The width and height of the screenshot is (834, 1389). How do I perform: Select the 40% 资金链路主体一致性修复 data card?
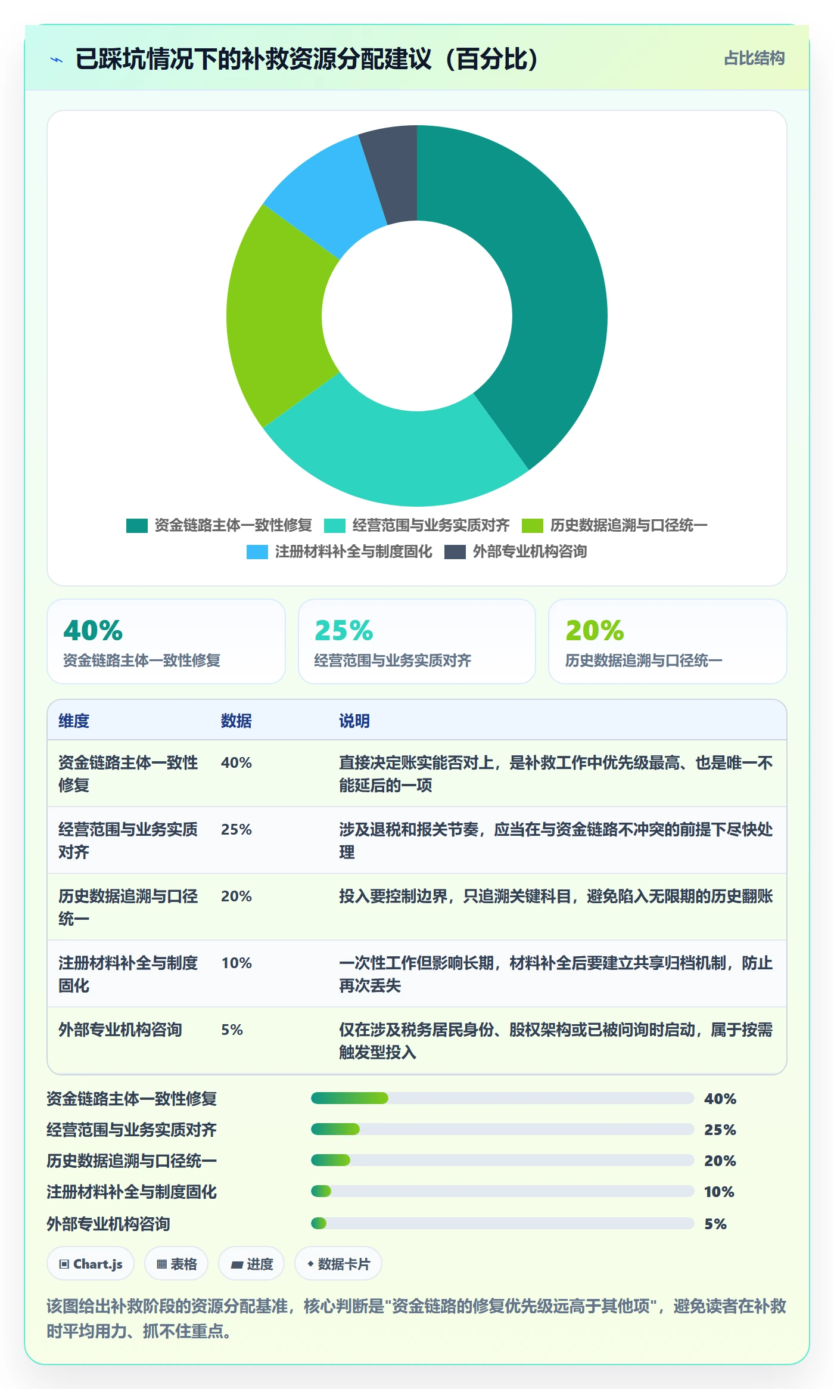pyautogui.click(x=166, y=641)
